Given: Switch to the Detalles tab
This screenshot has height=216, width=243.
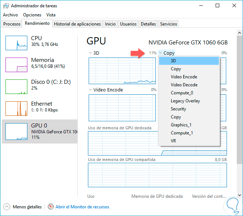Looking at the screenshot, I should click(148, 24).
